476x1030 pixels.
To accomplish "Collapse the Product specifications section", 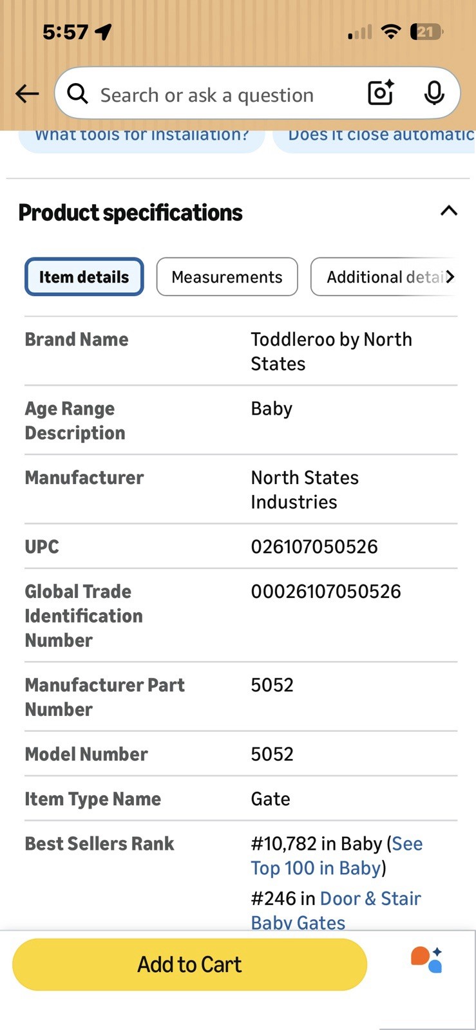I will point(449,211).
